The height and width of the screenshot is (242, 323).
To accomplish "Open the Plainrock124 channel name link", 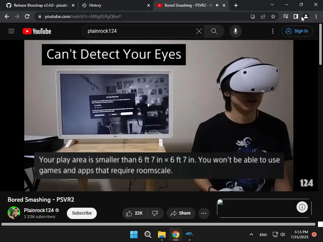I will click(x=39, y=210).
